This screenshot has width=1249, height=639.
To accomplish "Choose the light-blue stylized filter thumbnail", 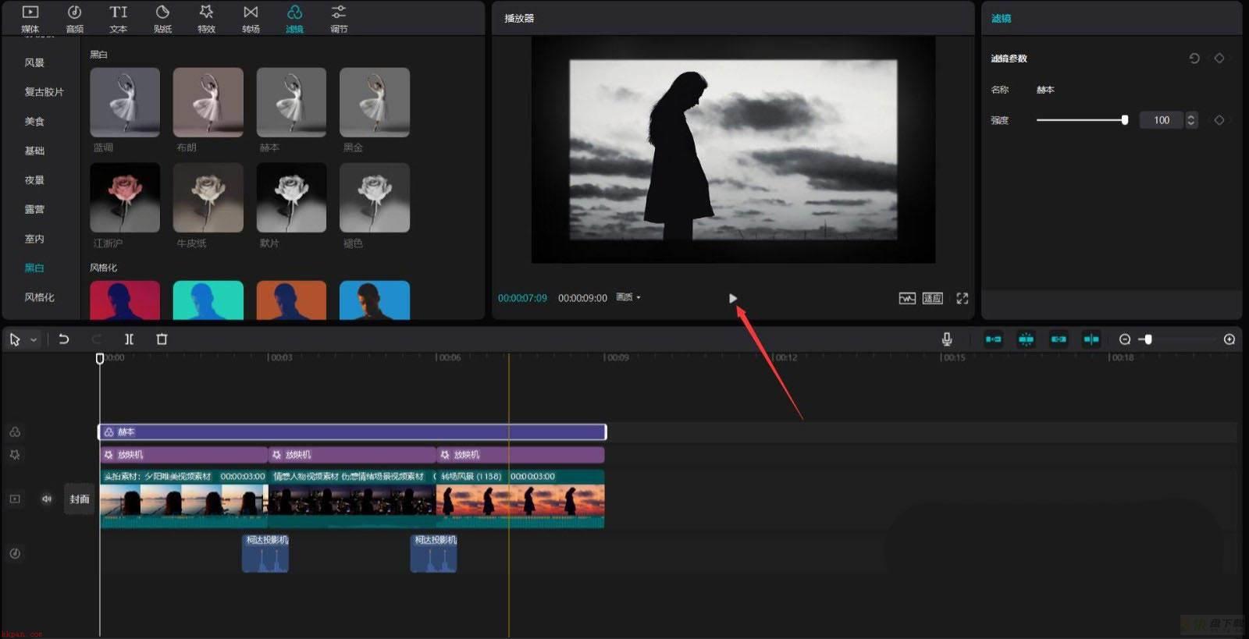I will (375, 300).
